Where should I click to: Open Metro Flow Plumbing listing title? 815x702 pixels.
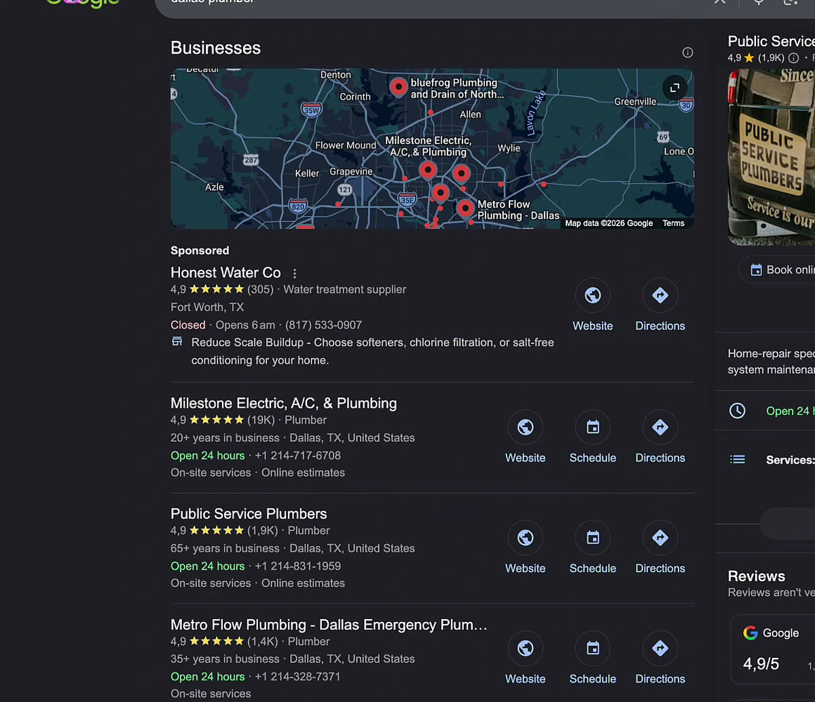329,625
